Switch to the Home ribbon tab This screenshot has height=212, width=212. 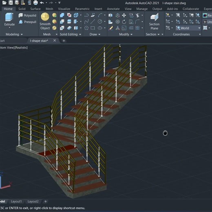(8, 9)
